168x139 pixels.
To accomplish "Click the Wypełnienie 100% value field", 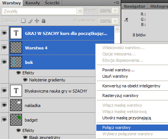I will coord(105,21).
